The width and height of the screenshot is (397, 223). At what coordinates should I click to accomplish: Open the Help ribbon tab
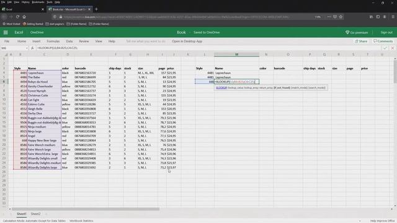pos(112,42)
